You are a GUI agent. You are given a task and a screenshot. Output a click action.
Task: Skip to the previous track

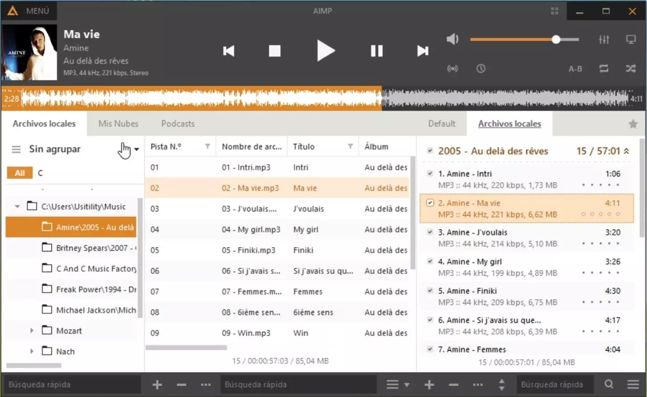(229, 51)
